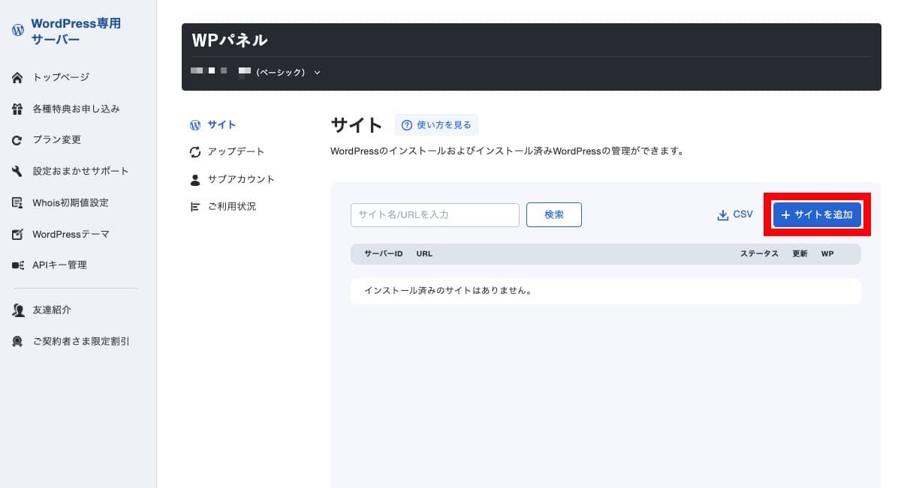Go to APIキー管理
Image resolution: width=901 pixels, height=488 pixels.
pyautogui.click(x=60, y=265)
